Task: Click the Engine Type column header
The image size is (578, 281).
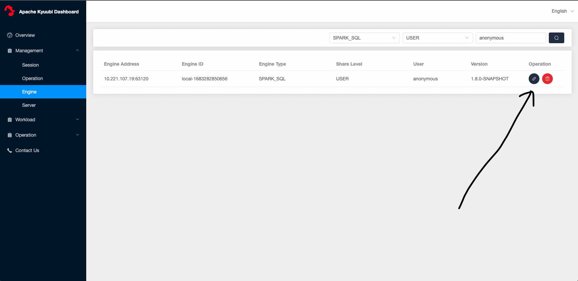Action: click(x=272, y=64)
